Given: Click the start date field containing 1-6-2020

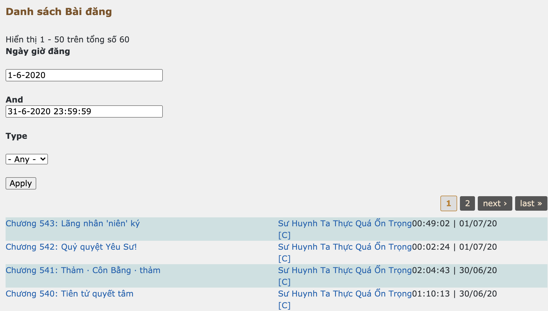Looking at the screenshot, I should pos(84,75).
